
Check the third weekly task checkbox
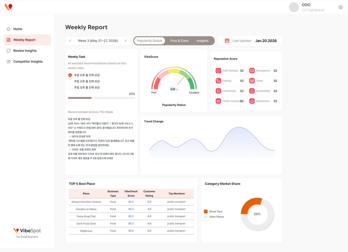70,88
